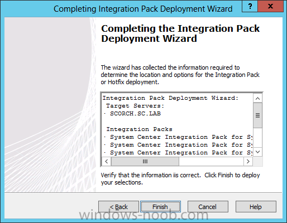The image size is (287, 223).
Task: Close the wizard with the X button
Action: 270,6
